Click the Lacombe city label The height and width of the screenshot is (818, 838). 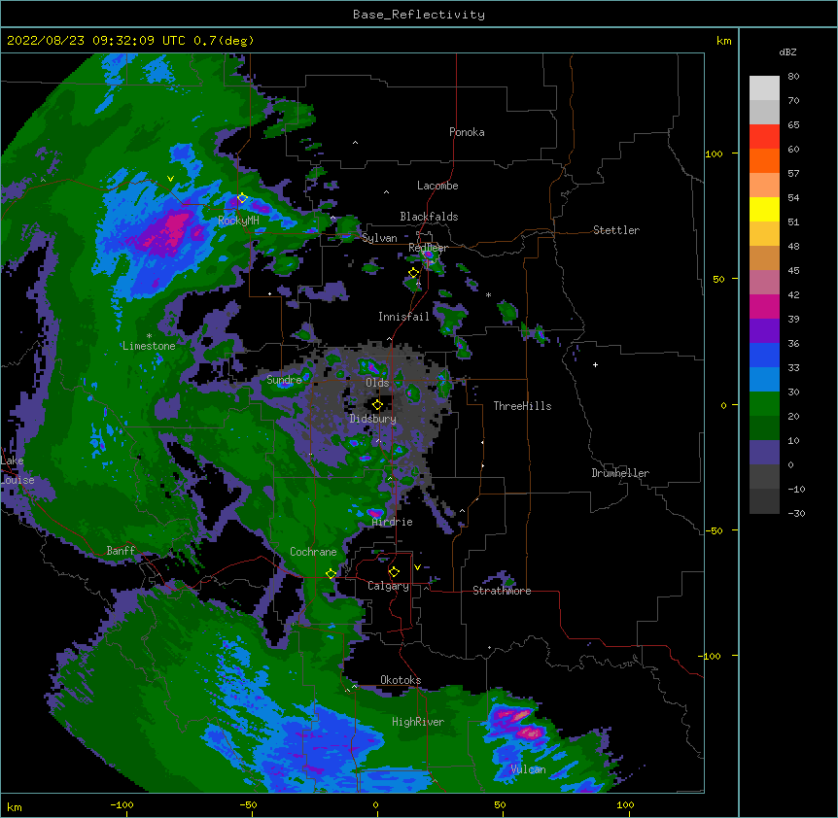(x=437, y=186)
